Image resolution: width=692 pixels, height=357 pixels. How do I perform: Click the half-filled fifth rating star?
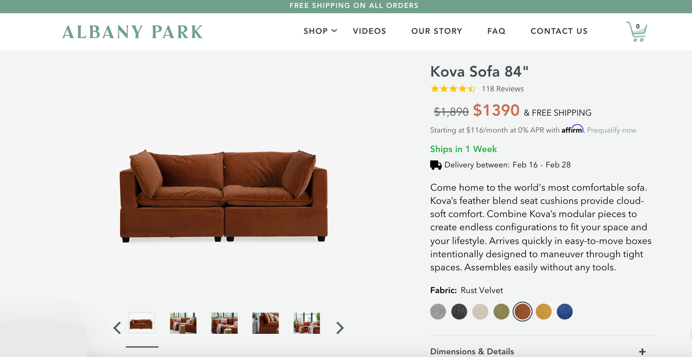(x=472, y=89)
